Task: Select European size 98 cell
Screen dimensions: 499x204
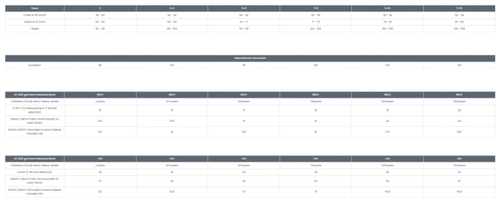Action: pos(100,65)
